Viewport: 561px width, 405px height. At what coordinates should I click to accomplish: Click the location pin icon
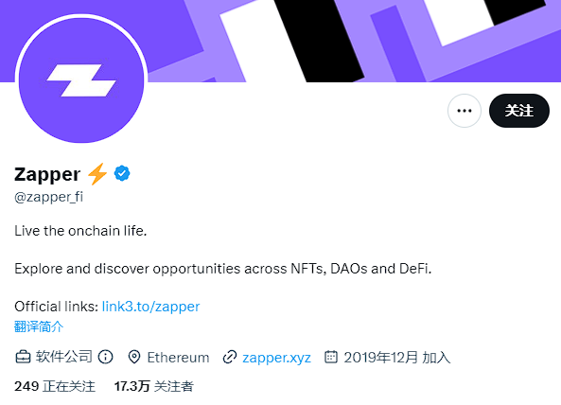[134, 357]
